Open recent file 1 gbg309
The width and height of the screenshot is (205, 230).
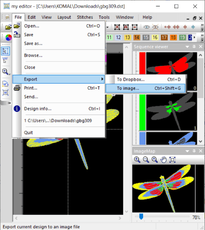click(59, 120)
